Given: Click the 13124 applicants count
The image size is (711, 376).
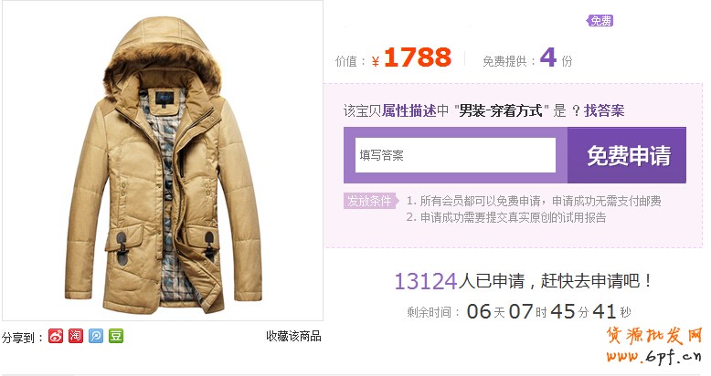Looking at the screenshot, I should point(425,281).
